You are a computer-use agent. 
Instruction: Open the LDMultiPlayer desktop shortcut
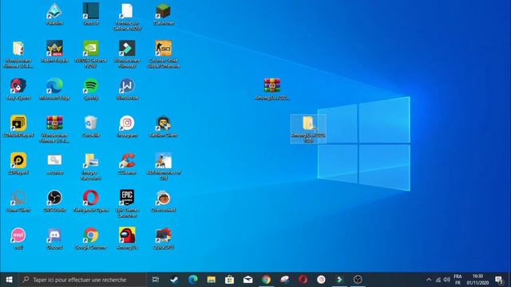(x=18, y=126)
